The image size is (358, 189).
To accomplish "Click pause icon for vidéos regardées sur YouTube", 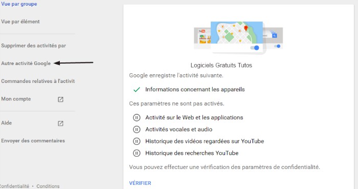I will (x=137, y=141).
